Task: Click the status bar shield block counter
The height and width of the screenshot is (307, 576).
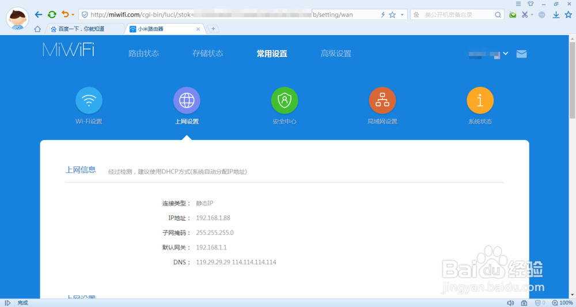Action: [x=540, y=303]
